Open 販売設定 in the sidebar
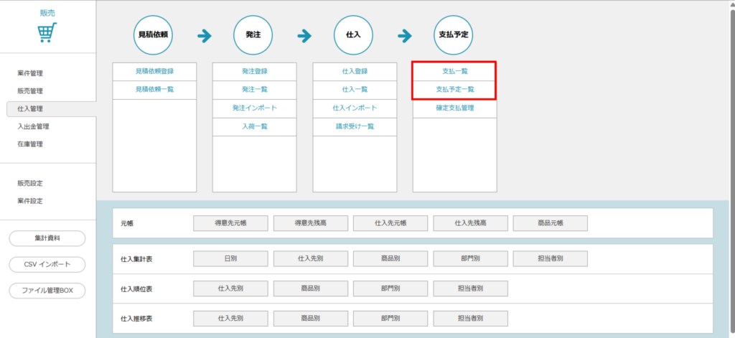 click(30, 183)
